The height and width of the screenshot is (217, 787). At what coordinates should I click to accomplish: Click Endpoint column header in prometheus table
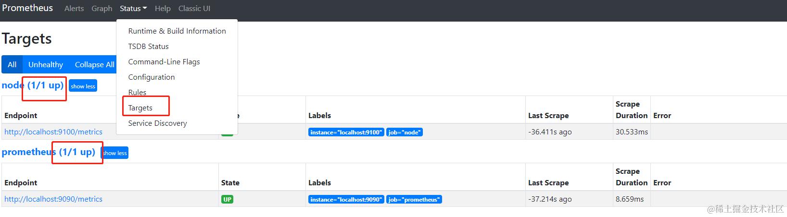(x=21, y=183)
